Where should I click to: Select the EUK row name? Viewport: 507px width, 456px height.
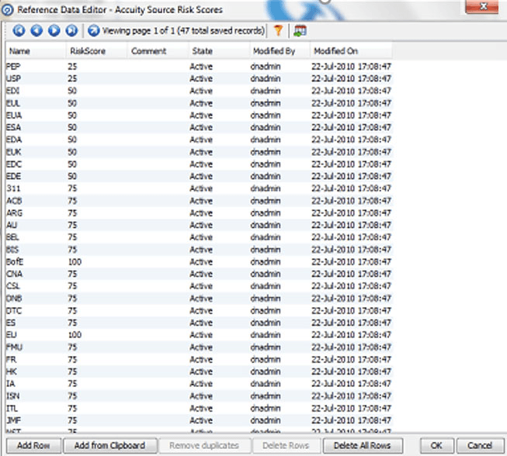[14, 152]
